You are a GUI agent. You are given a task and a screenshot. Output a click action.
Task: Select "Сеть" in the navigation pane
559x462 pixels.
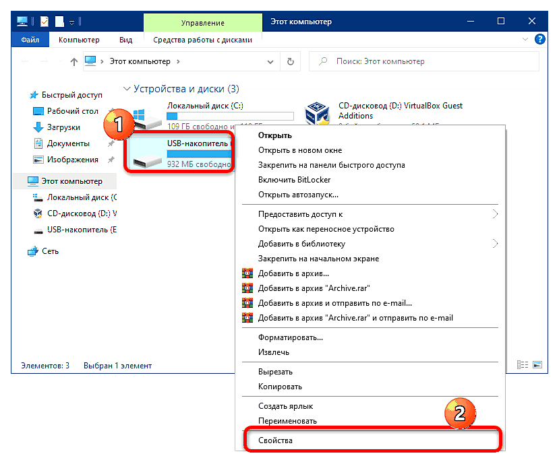click(x=51, y=251)
